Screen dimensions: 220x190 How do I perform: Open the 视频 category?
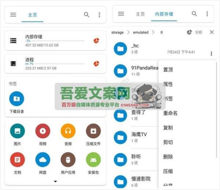[x=43, y=131]
